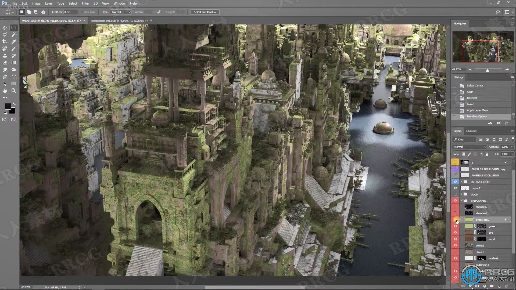The image size is (516, 290).
Task: Select the Brush tool
Action: 14,49
